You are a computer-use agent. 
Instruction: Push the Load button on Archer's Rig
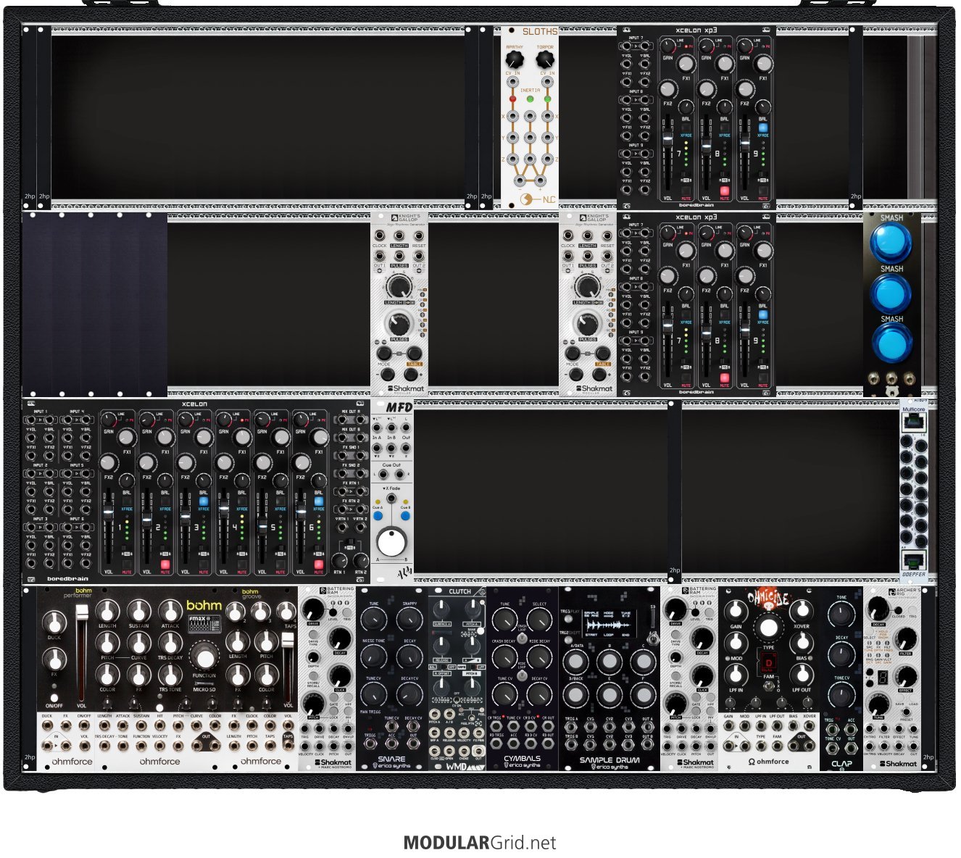pyautogui.click(x=912, y=699)
